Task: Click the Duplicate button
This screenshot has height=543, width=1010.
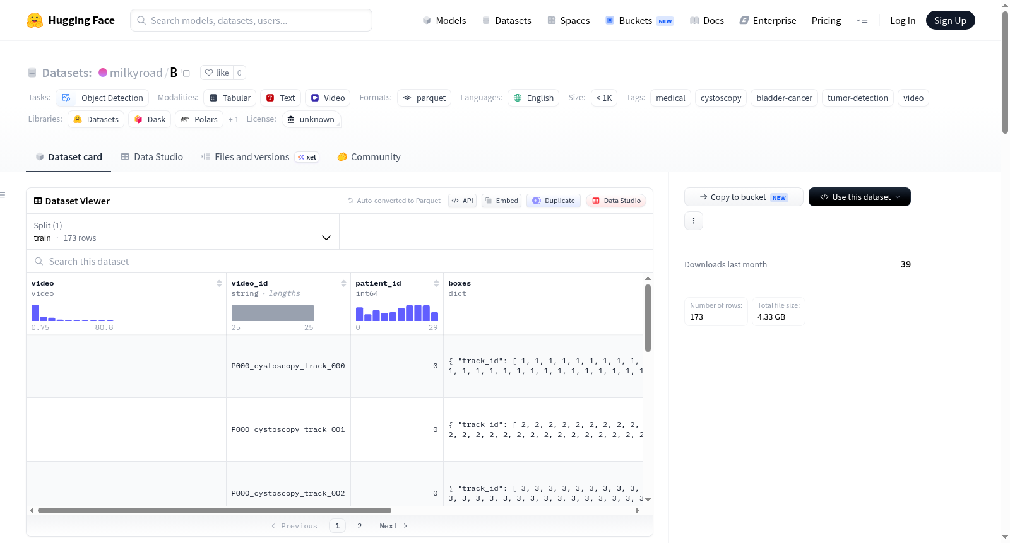Action: click(554, 201)
